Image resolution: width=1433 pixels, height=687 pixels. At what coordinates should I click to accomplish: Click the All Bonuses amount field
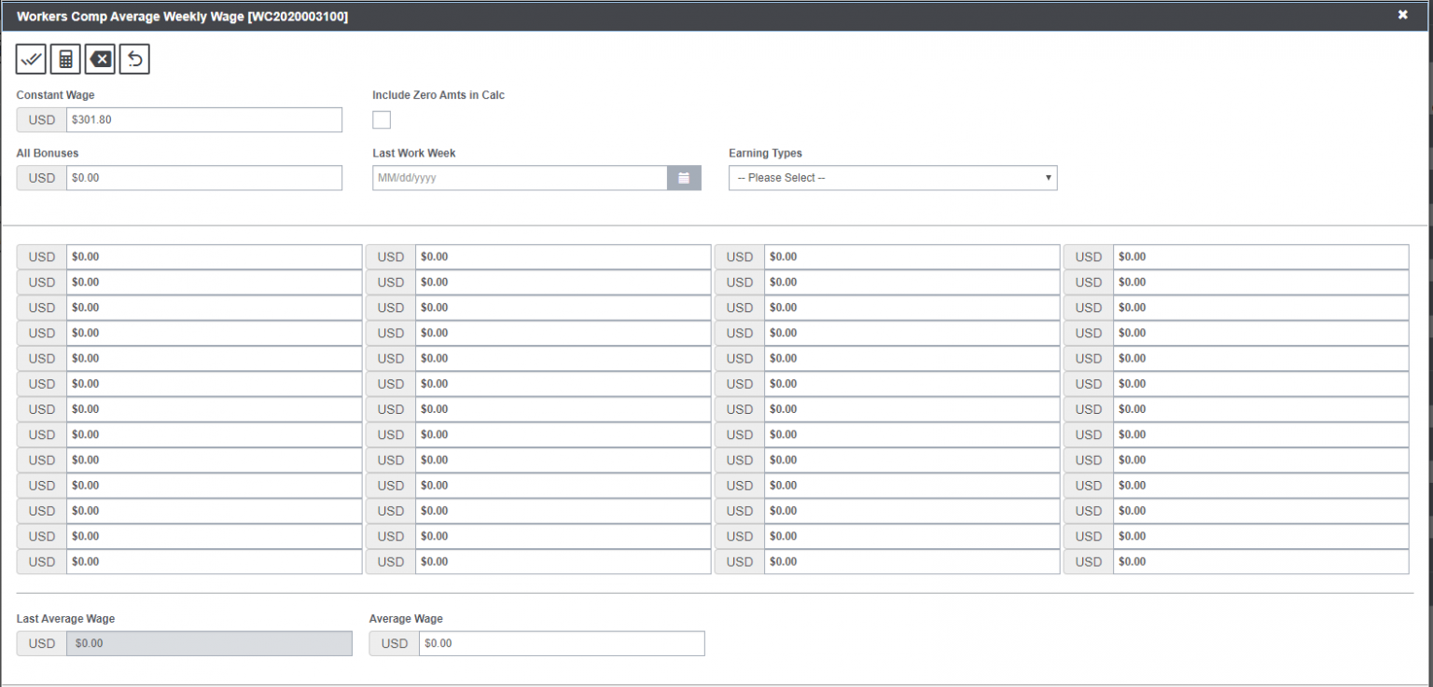click(x=203, y=177)
